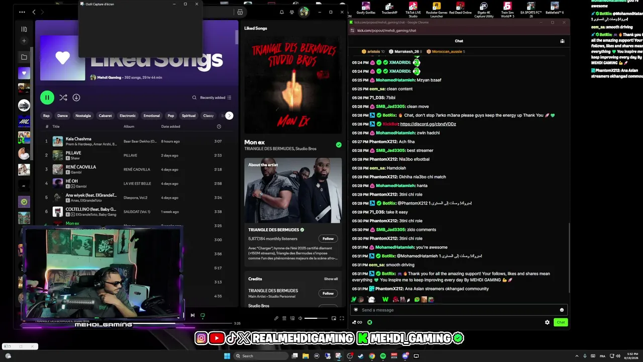Click the Send a message field
Image resolution: width=643 pixels, height=362 pixels.
click(x=458, y=310)
